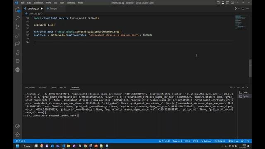Screen dimensions: 265x149
Task: Click UTF-8 encoding status item
Action: tap(188, 141)
